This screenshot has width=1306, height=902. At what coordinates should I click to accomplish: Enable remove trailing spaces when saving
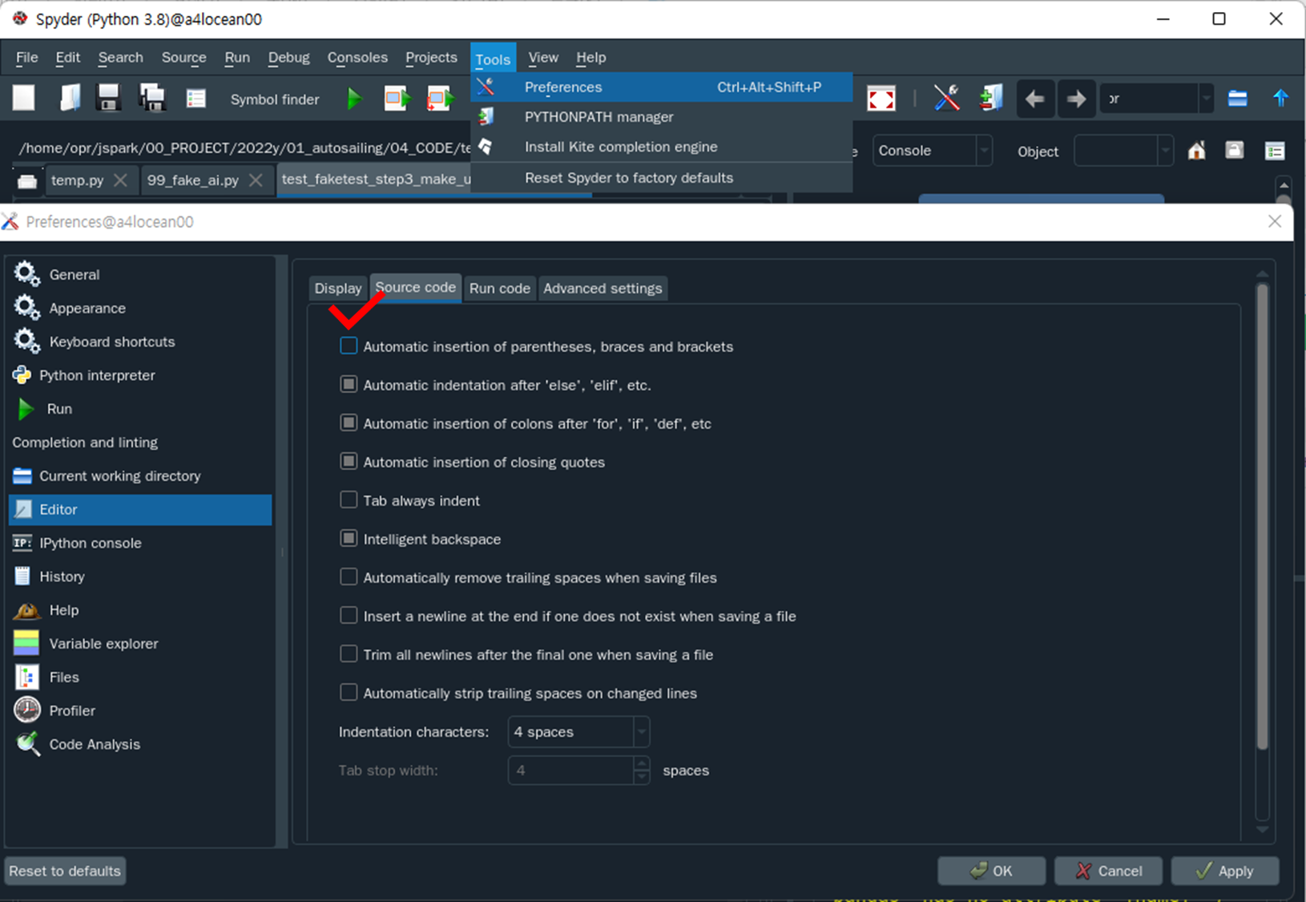(x=349, y=576)
